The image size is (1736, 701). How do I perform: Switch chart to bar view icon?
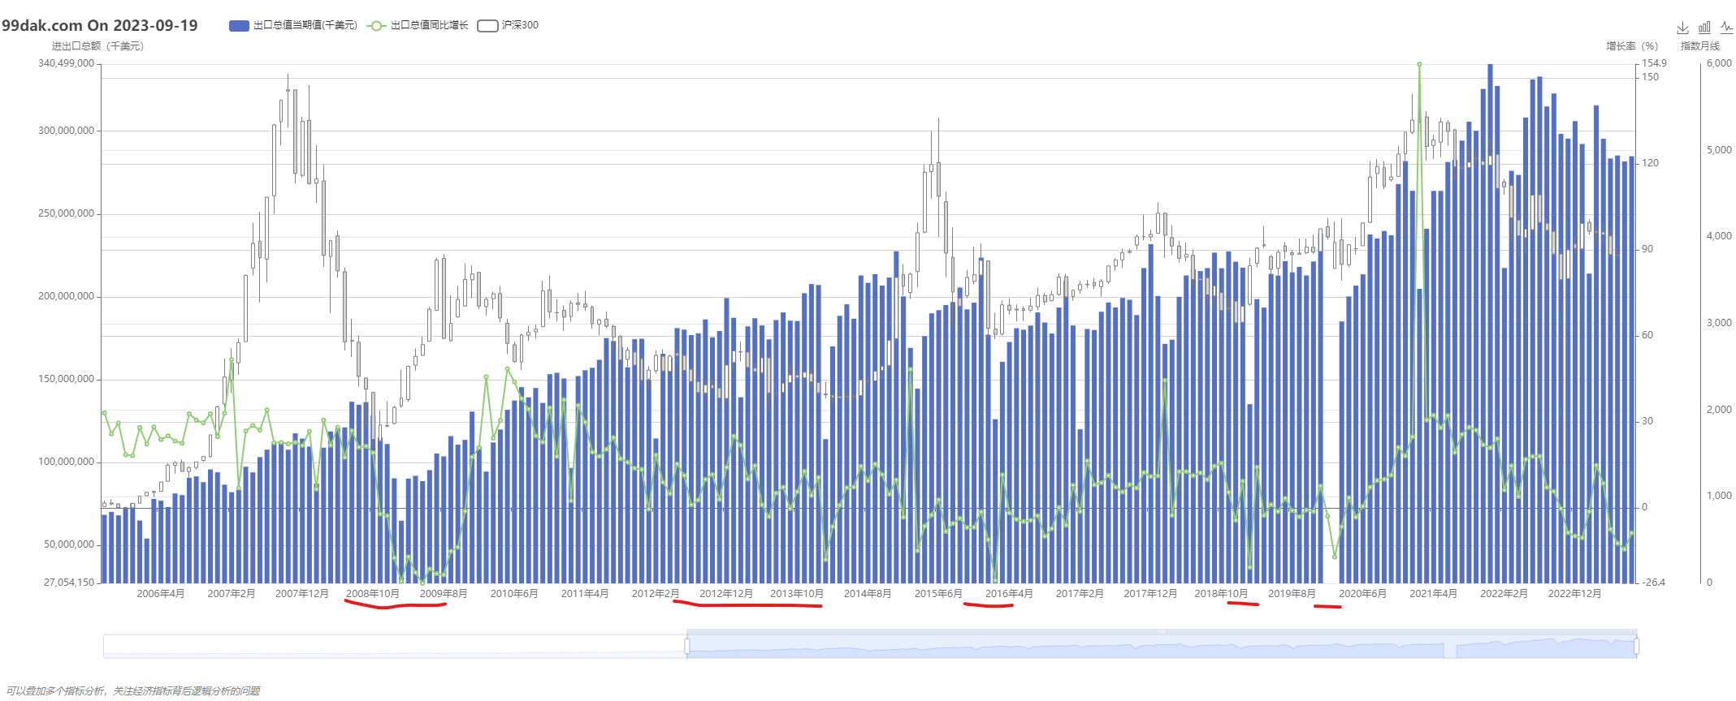[x=1704, y=28]
